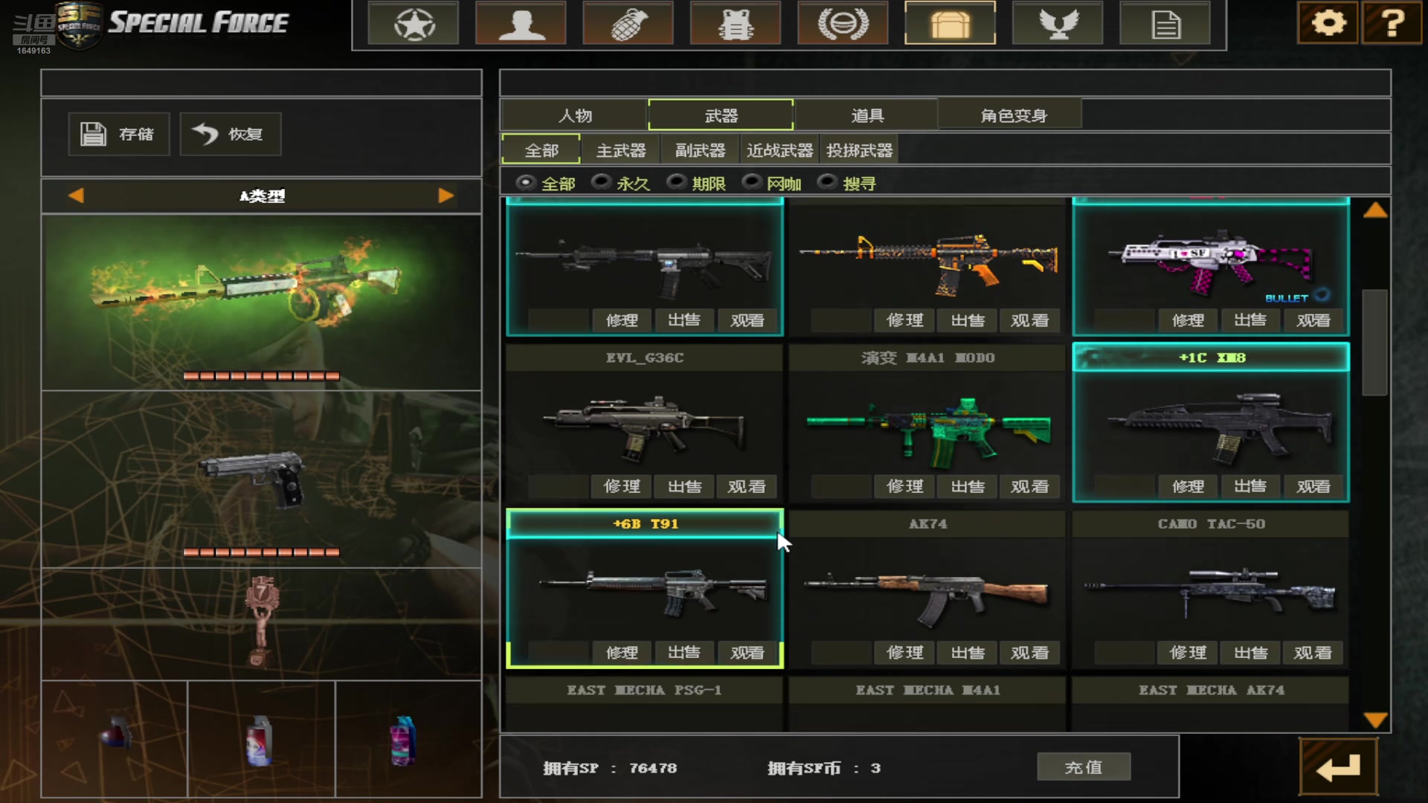Select the 主武器 sub-tab
This screenshot has width=1428, height=803.
click(x=621, y=150)
